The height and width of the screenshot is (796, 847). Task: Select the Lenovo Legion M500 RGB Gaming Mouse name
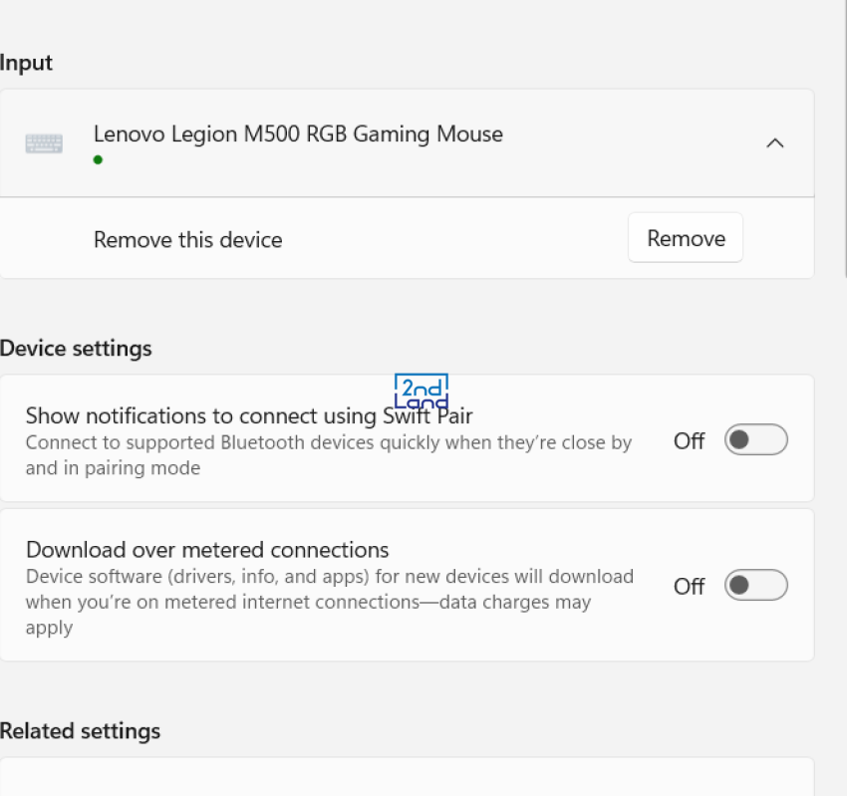tap(298, 133)
